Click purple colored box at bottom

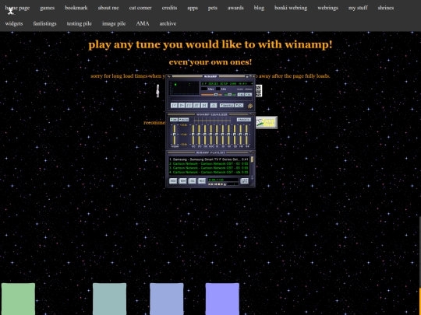point(222,299)
